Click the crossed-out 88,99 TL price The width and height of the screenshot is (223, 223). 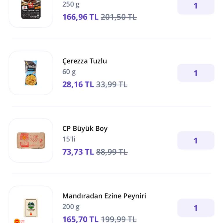tap(112, 152)
